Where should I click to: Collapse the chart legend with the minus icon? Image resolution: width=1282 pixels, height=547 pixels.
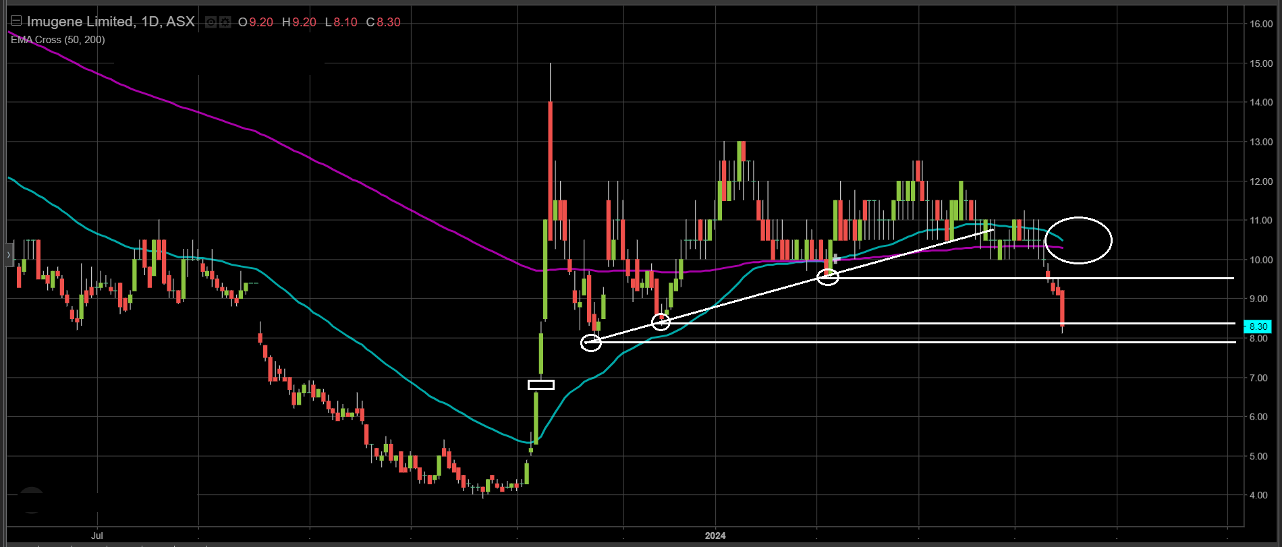click(16, 21)
